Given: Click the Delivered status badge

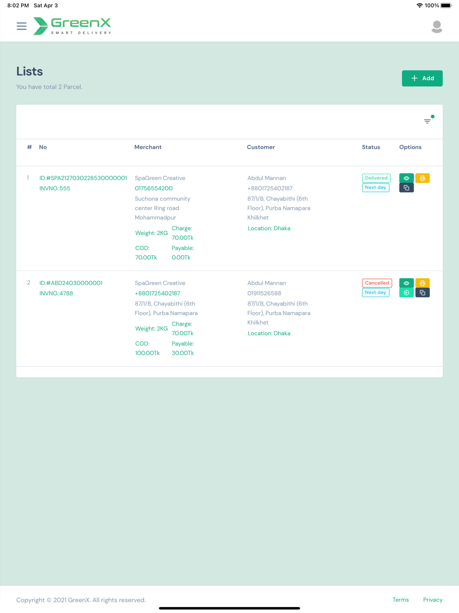Looking at the screenshot, I should pos(376,178).
